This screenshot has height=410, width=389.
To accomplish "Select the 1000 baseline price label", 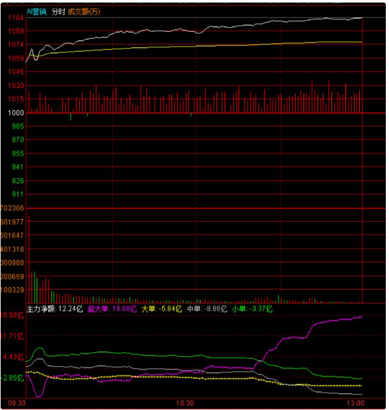I will pos(16,113).
